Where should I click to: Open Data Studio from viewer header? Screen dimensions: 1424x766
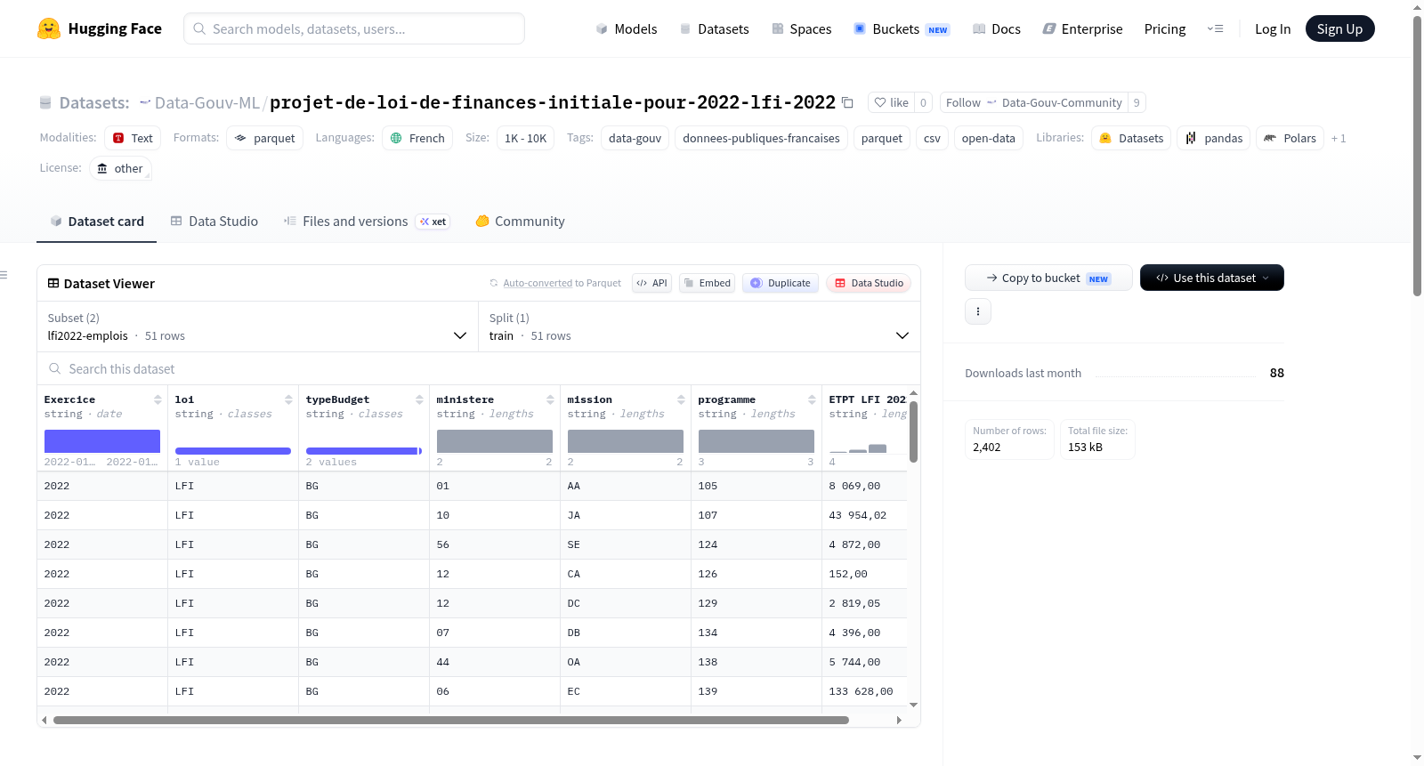point(869,283)
